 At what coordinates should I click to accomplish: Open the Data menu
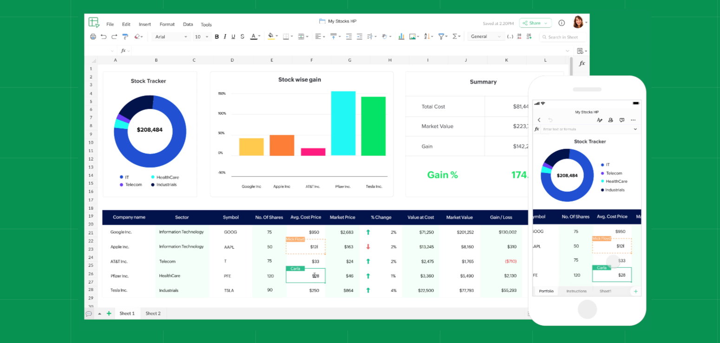click(188, 25)
